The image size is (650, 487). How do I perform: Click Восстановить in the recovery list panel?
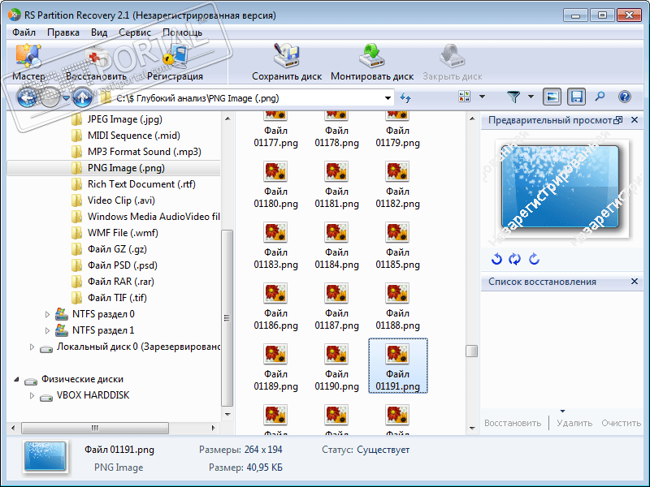[513, 423]
